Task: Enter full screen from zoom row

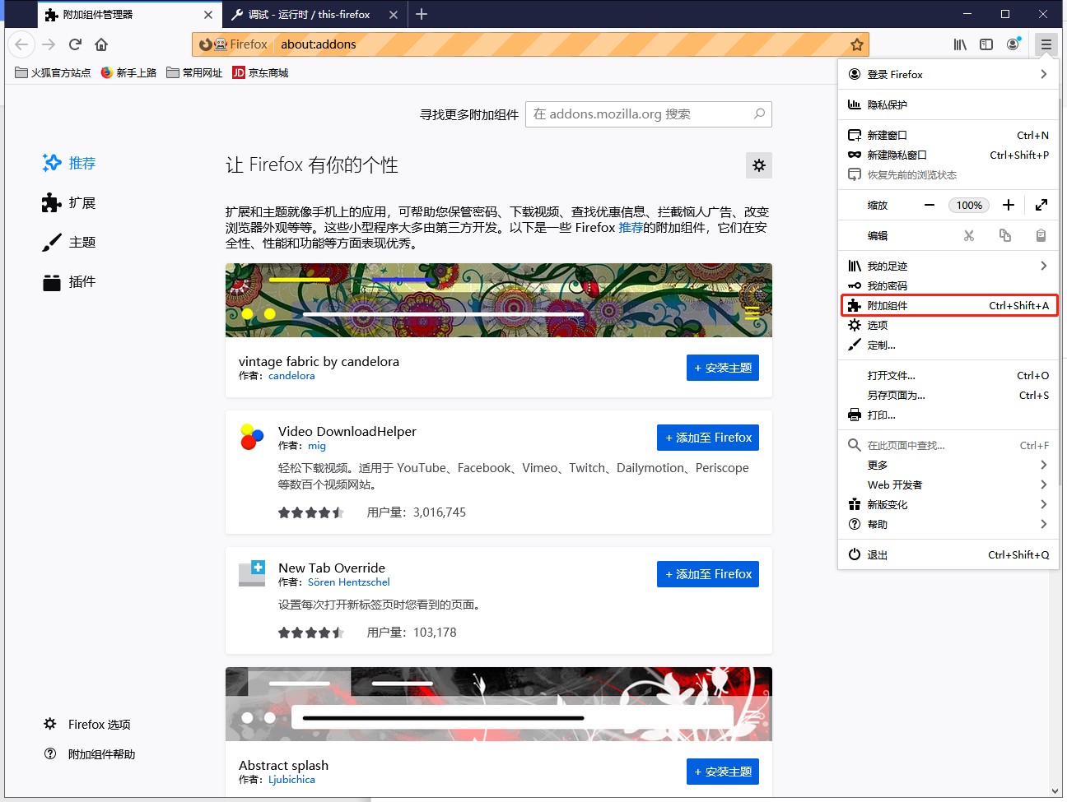Action: pyautogui.click(x=1041, y=205)
